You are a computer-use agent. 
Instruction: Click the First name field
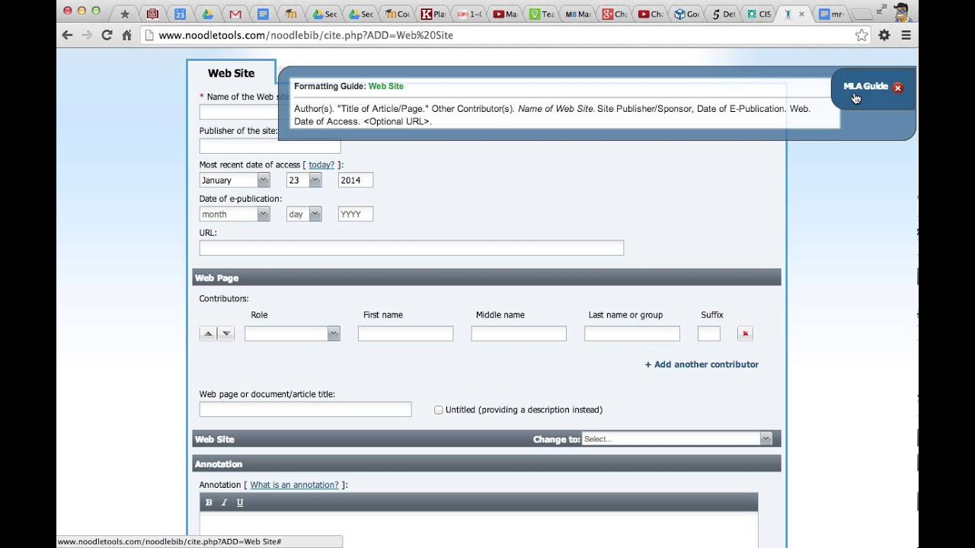point(405,333)
